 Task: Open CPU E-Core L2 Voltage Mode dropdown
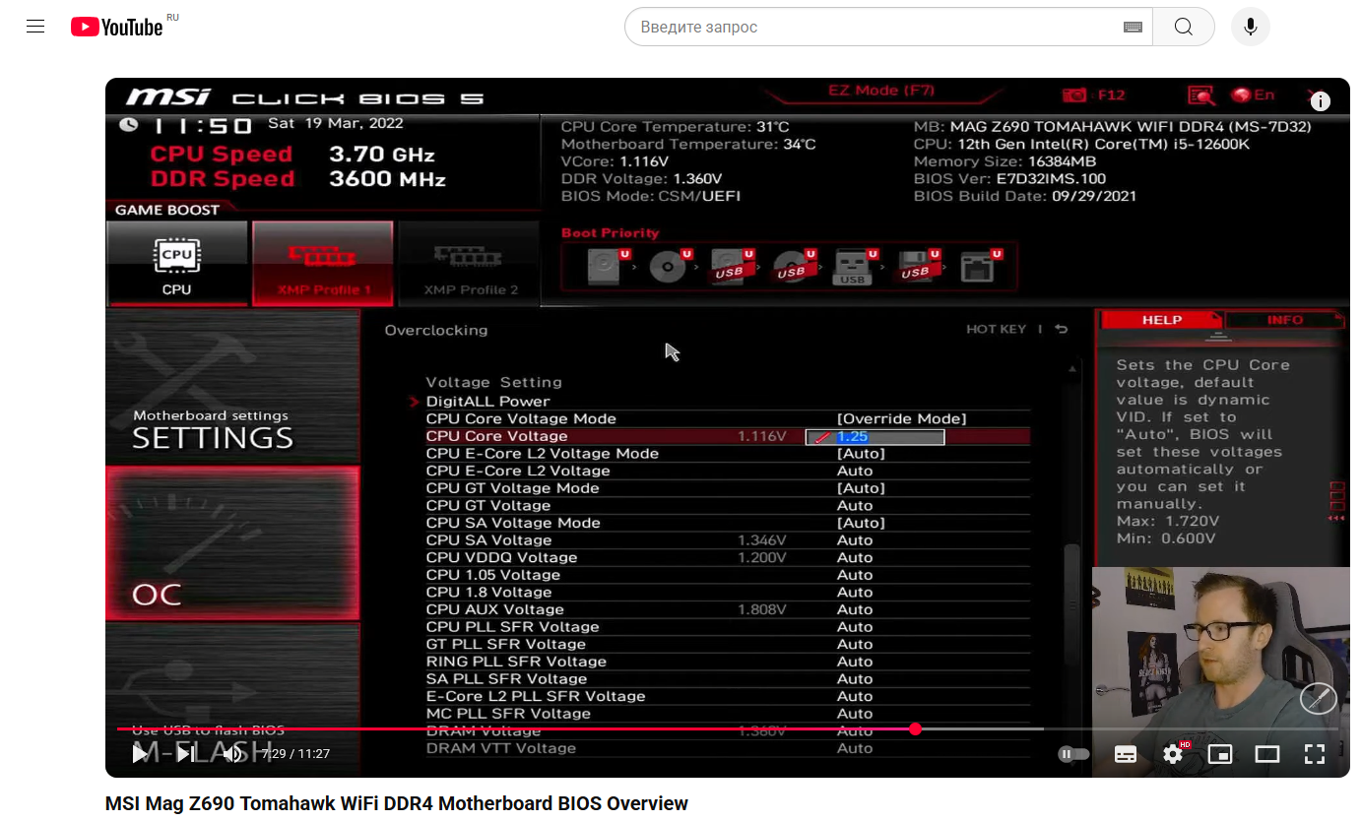[x=861, y=454]
